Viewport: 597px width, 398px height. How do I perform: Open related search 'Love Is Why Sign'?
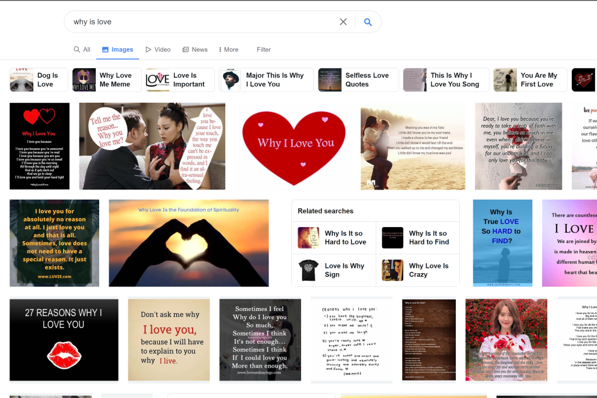[x=334, y=270]
